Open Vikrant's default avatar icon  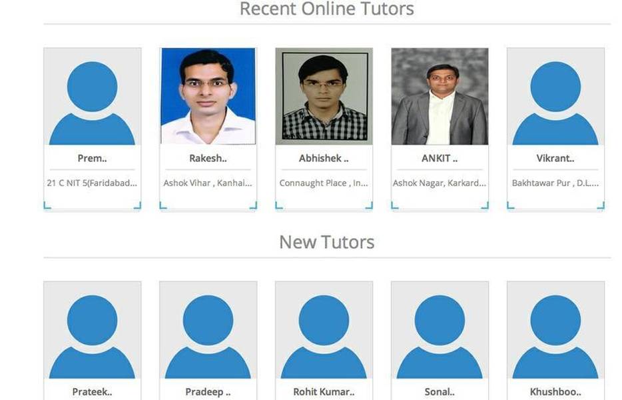pyautogui.click(x=555, y=97)
